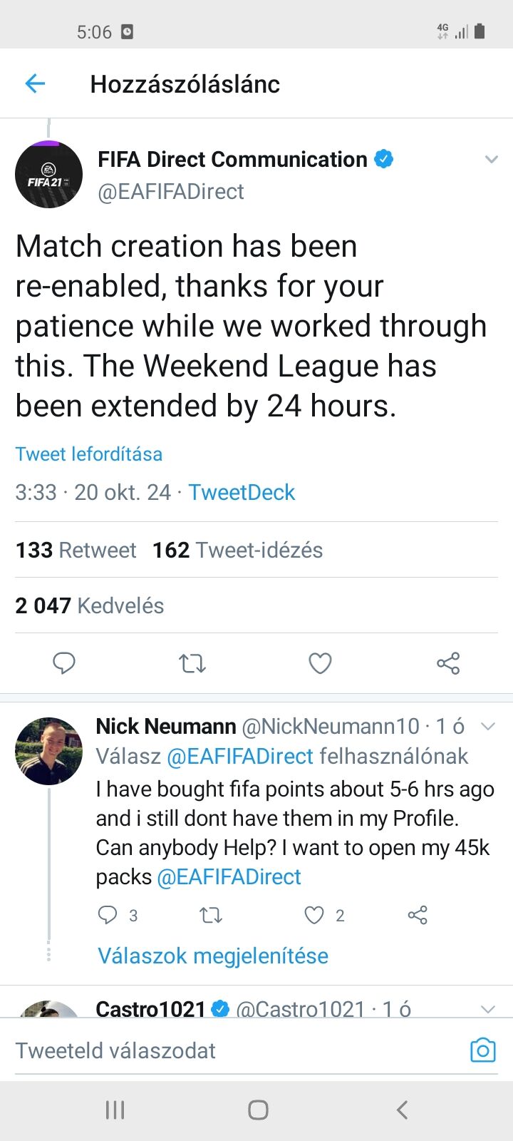Open FIFA 21 profile avatar
513x1141 pixels.
[49, 175]
